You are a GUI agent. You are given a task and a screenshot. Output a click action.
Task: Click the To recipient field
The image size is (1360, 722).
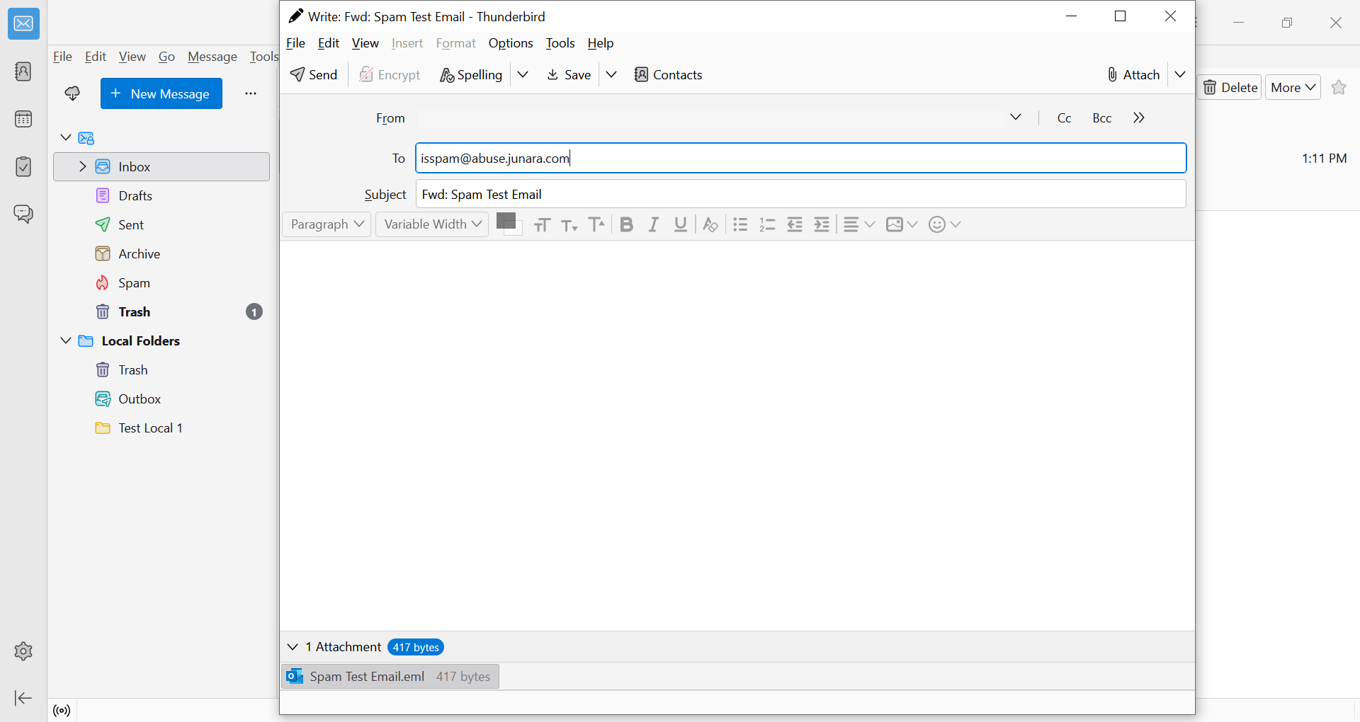click(x=800, y=158)
